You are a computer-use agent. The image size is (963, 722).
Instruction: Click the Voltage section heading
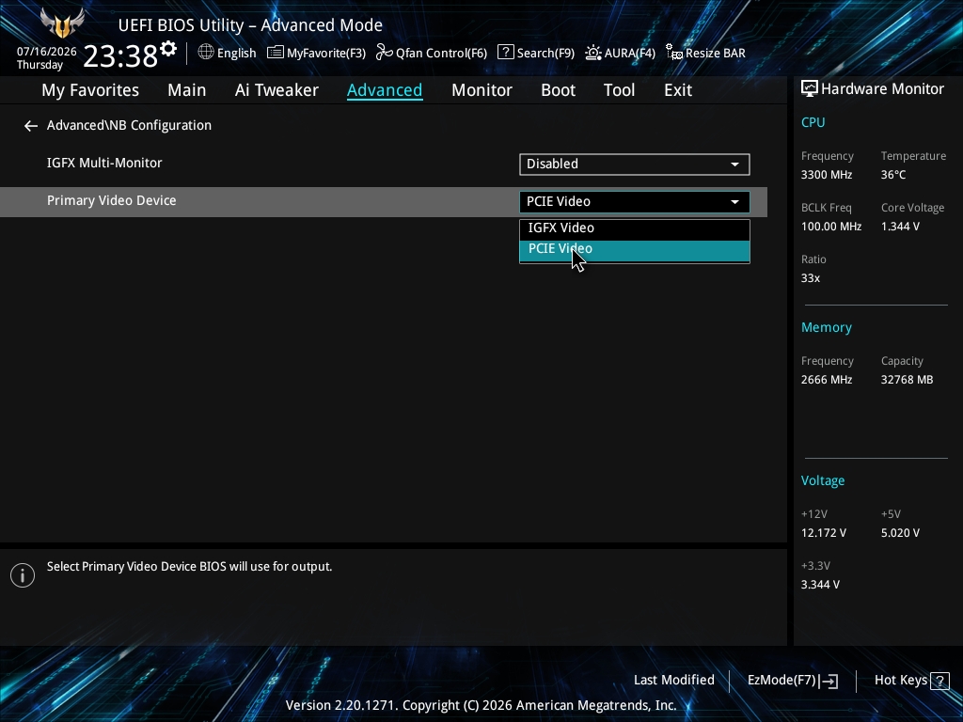coord(822,480)
